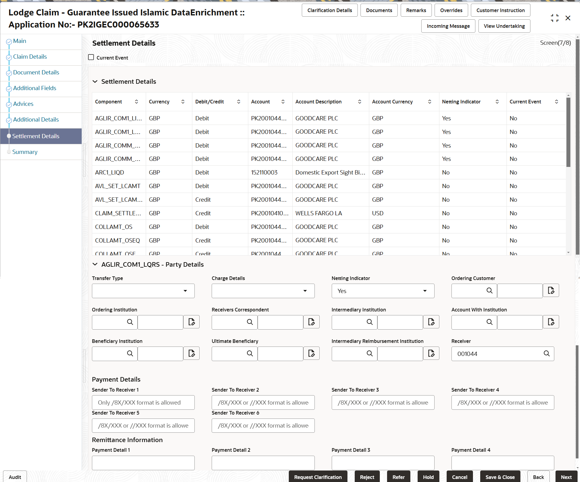Click the Receivers Correspondent search icon
580x482 pixels.
point(249,322)
